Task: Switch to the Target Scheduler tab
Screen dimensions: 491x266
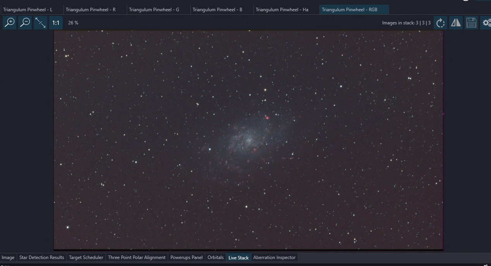Action: tap(86, 257)
